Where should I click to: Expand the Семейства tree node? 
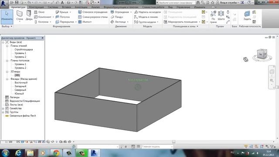[3, 109]
